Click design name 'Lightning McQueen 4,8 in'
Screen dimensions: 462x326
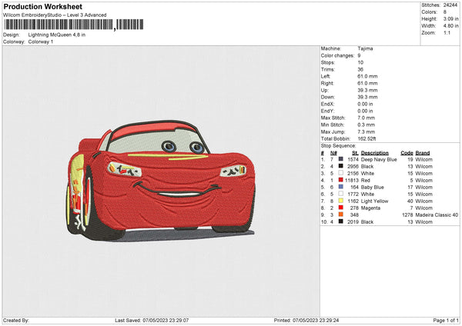coord(57,35)
